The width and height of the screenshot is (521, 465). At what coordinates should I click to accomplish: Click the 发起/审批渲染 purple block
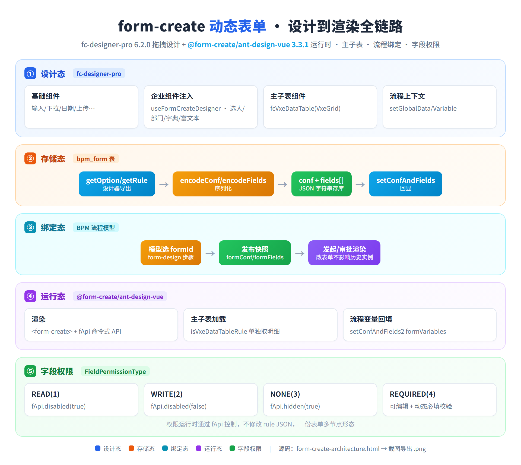point(344,253)
